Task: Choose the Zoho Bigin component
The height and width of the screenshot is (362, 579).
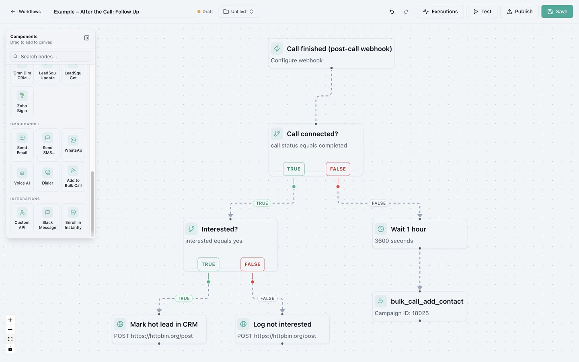Action: coord(22,102)
